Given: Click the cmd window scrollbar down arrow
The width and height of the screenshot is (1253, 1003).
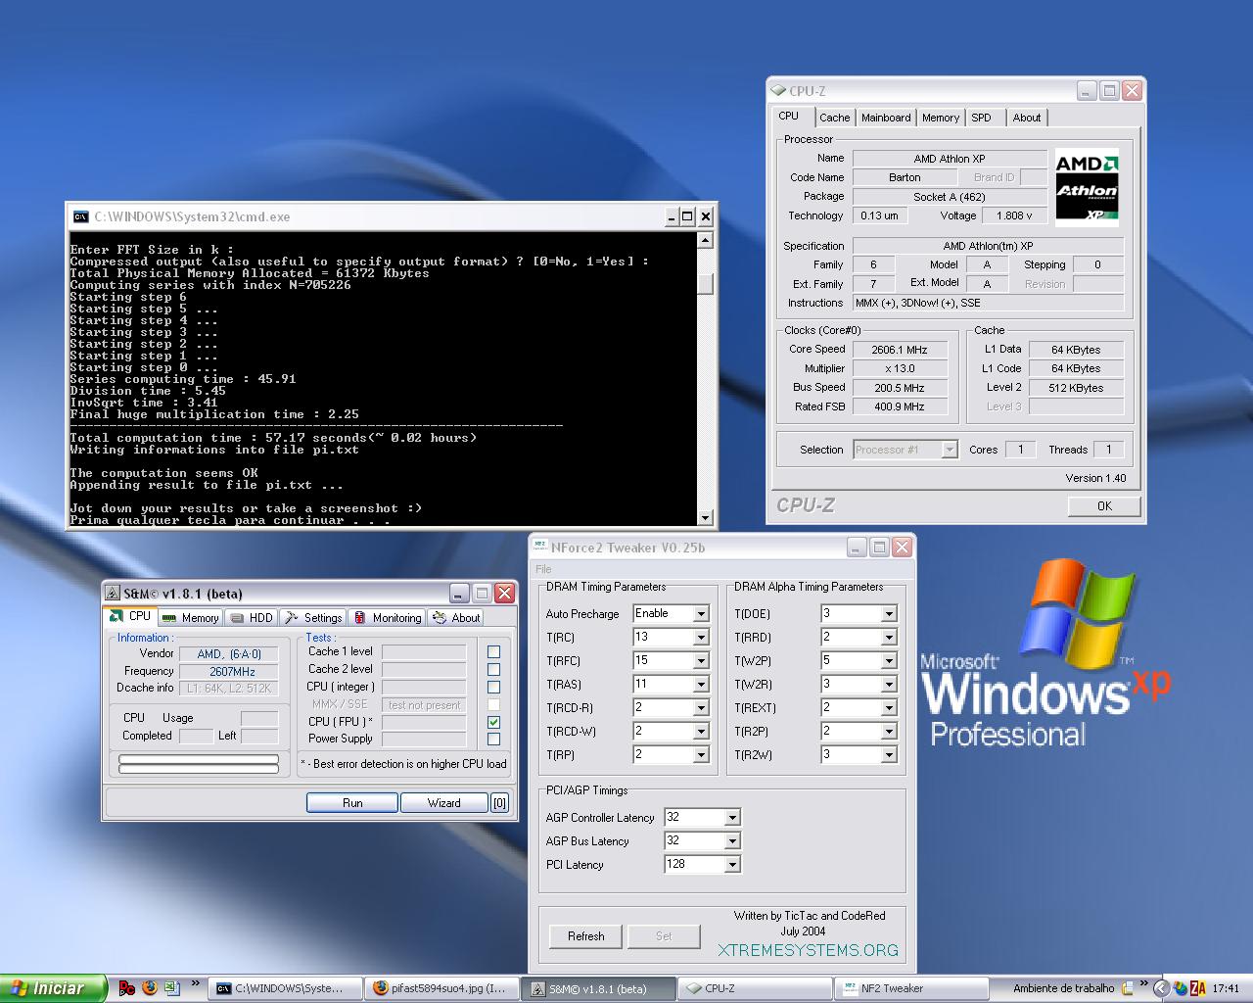Looking at the screenshot, I should (x=705, y=517).
